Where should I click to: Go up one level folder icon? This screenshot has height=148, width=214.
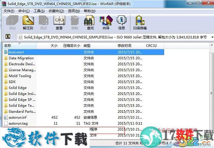8,37
